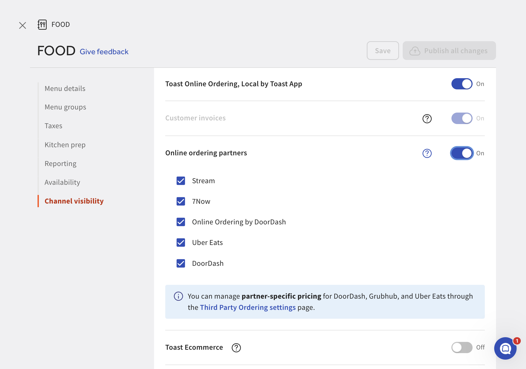Image resolution: width=526 pixels, height=369 pixels.
Task: Uncheck the Stream checkbox
Action: [181, 181]
